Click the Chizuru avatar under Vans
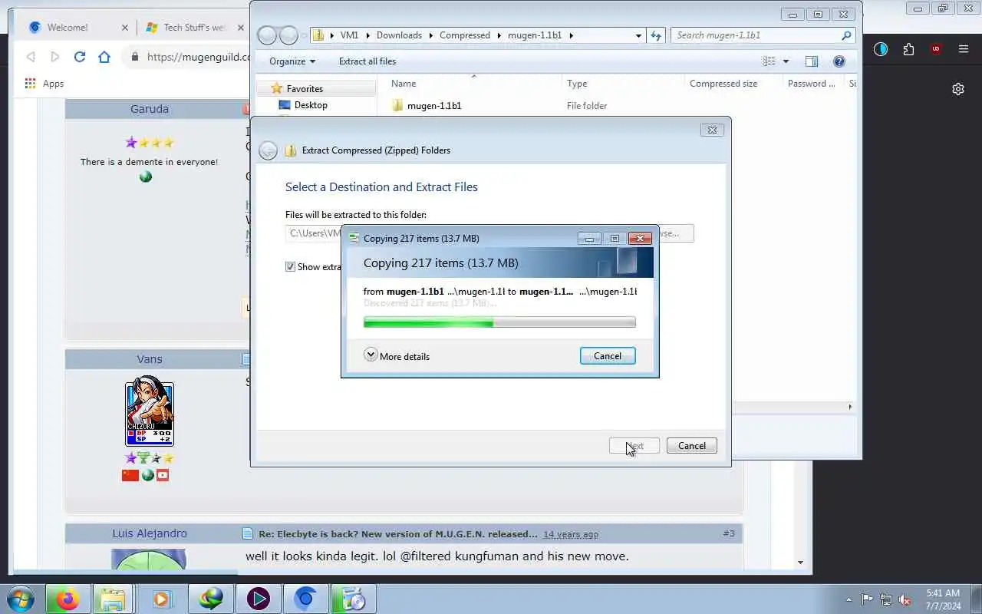Image resolution: width=982 pixels, height=614 pixels. pos(150,412)
